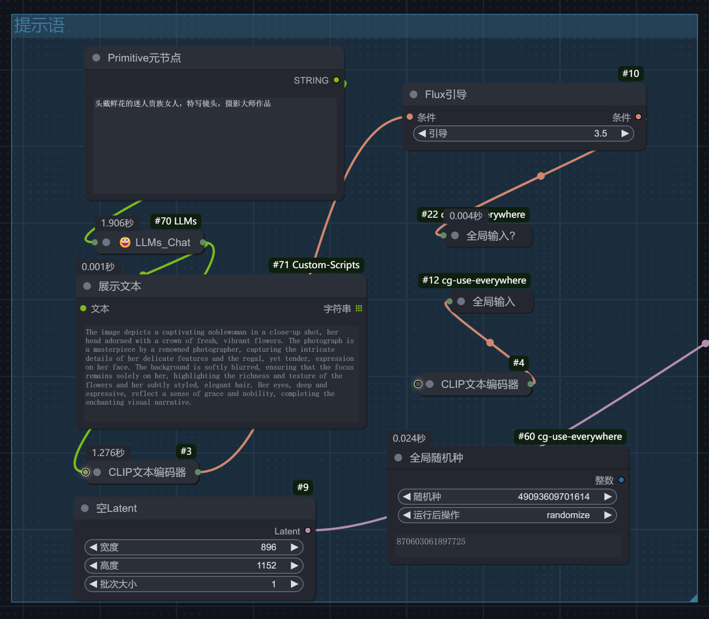709x619 pixels.
Task: Collapse the 空Latent node via its dot
Action: pos(85,508)
